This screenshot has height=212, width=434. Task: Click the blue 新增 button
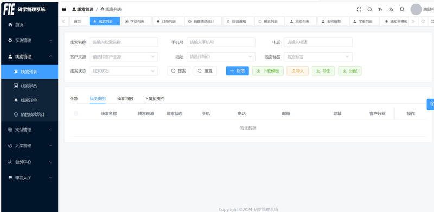(238, 71)
